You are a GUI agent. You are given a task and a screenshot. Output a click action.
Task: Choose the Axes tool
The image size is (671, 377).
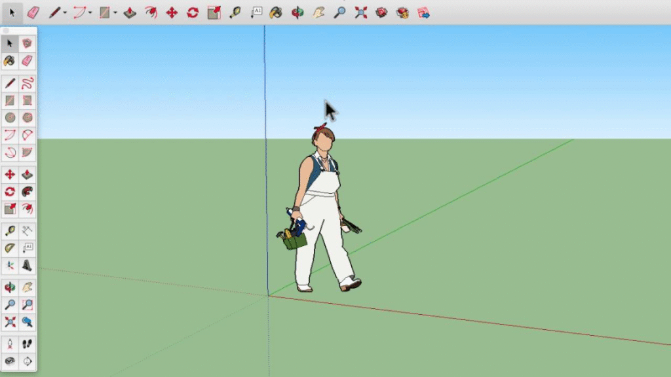(x=10, y=265)
